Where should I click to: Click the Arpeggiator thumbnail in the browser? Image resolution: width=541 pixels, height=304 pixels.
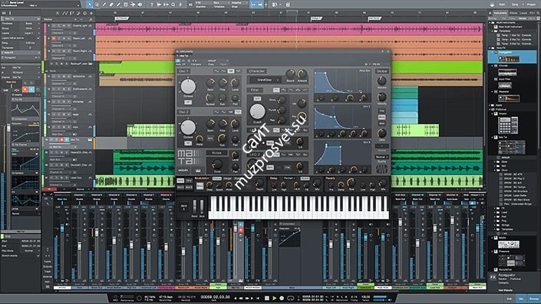tap(509, 59)
